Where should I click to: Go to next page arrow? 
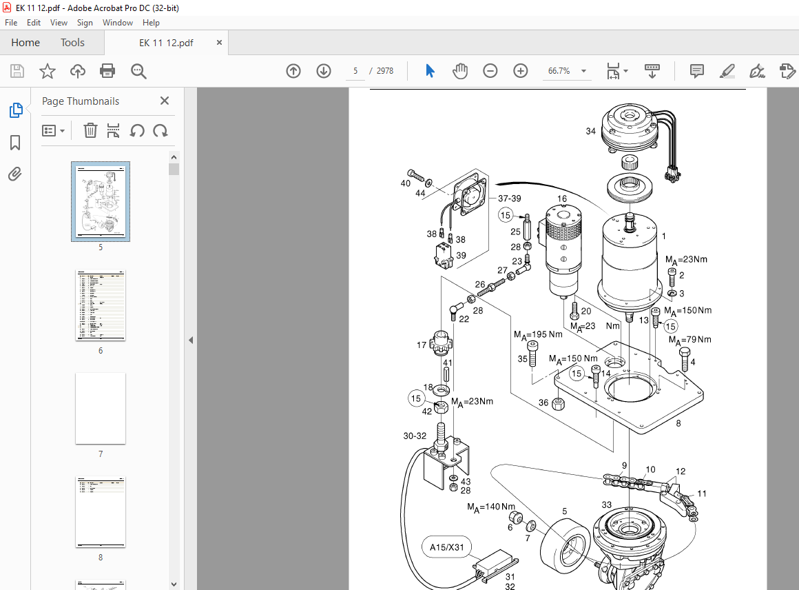click(324, 71)
